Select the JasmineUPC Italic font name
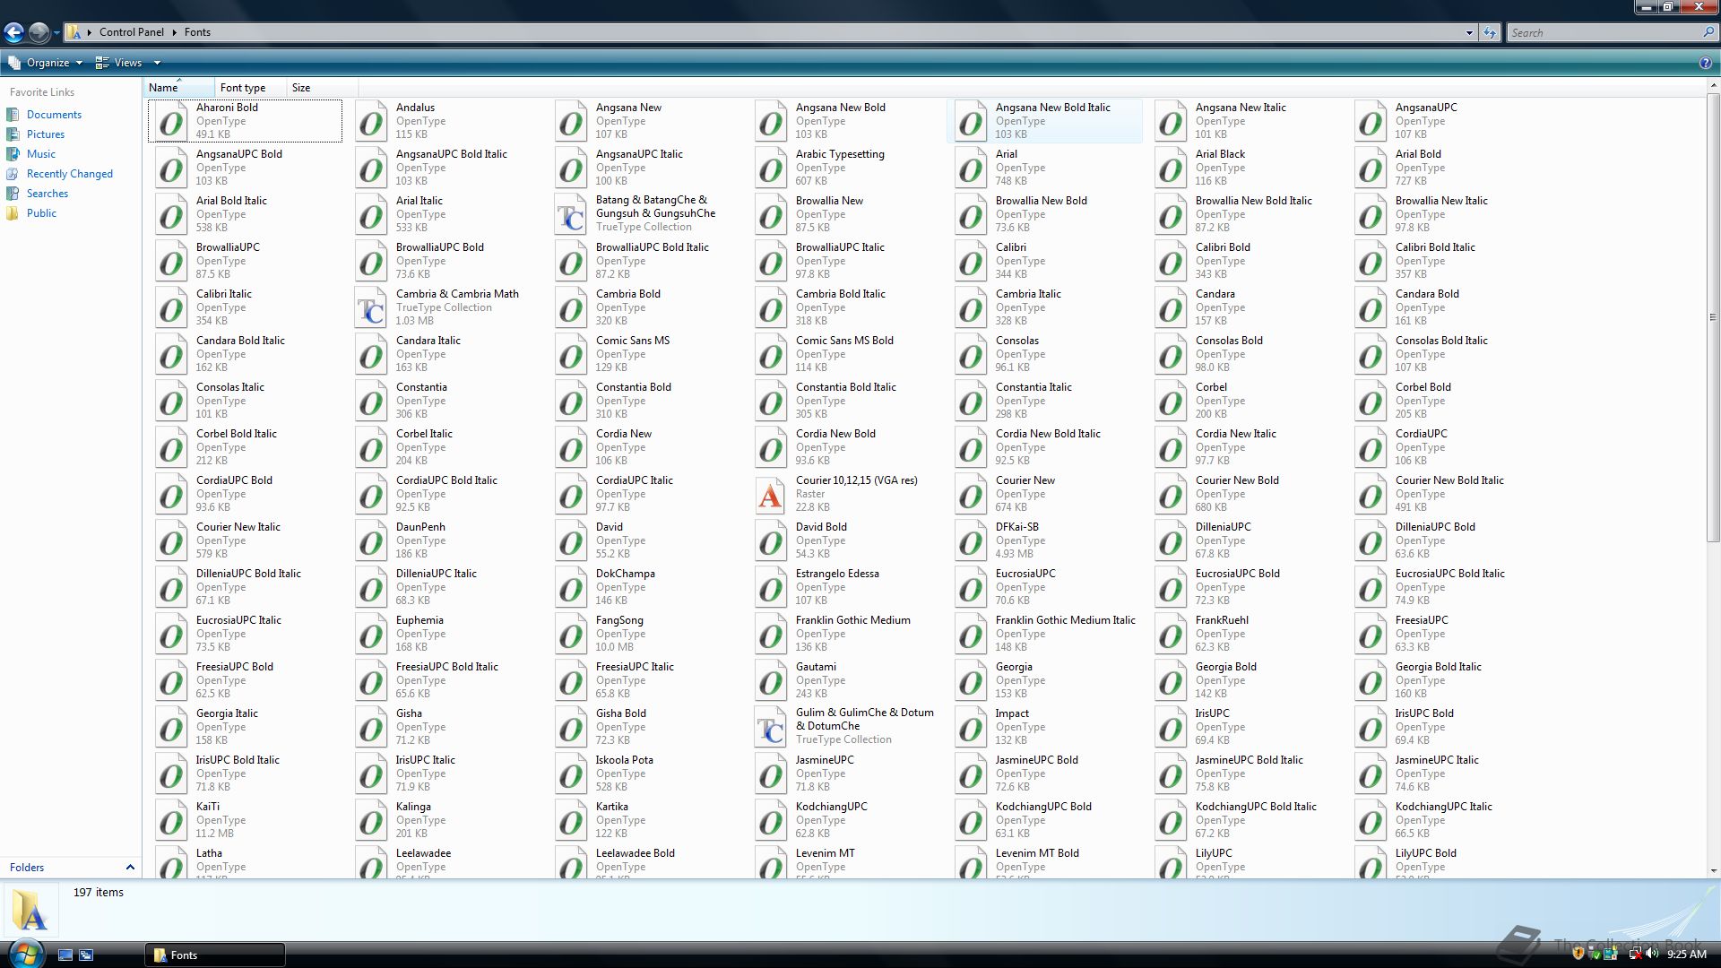The width and height of the screenshot is (1721, 968). (1437, 760)
